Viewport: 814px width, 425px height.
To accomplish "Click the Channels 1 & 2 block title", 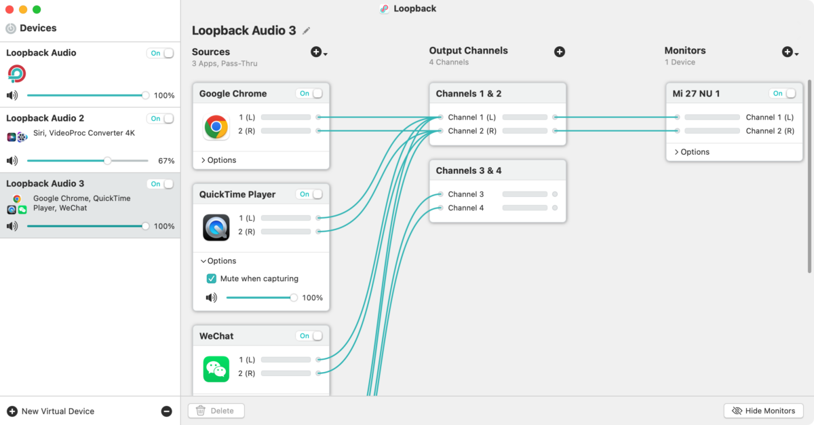I will 469,94.
